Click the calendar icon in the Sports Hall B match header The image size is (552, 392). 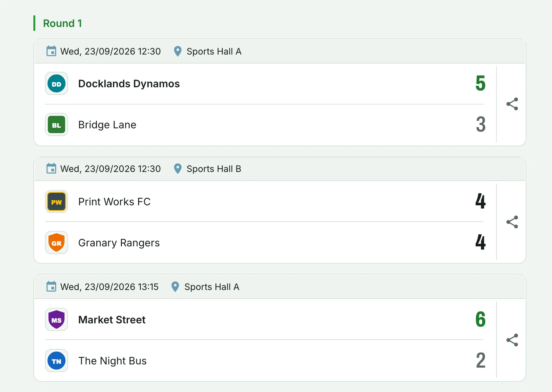(x=51, y=168)
